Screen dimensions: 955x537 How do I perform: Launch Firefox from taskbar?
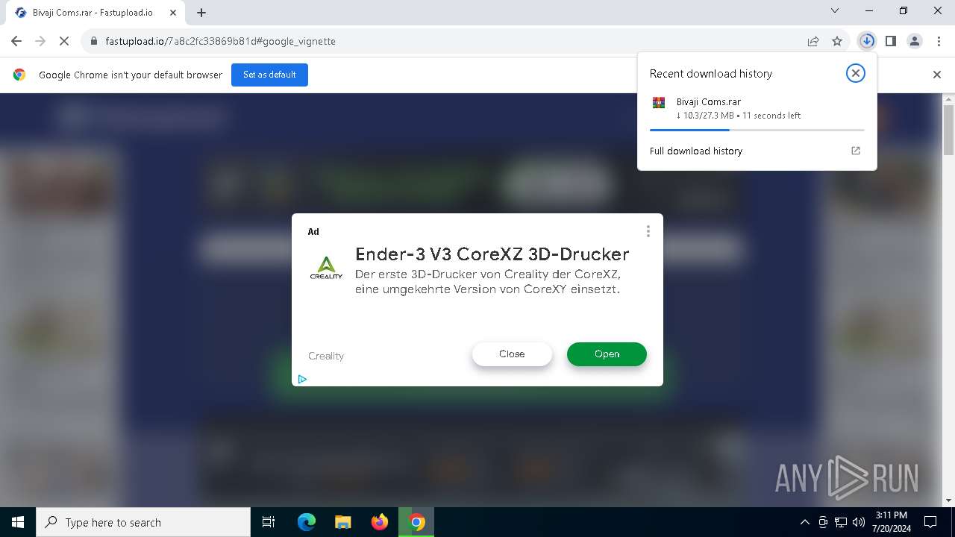click(380, 522)
